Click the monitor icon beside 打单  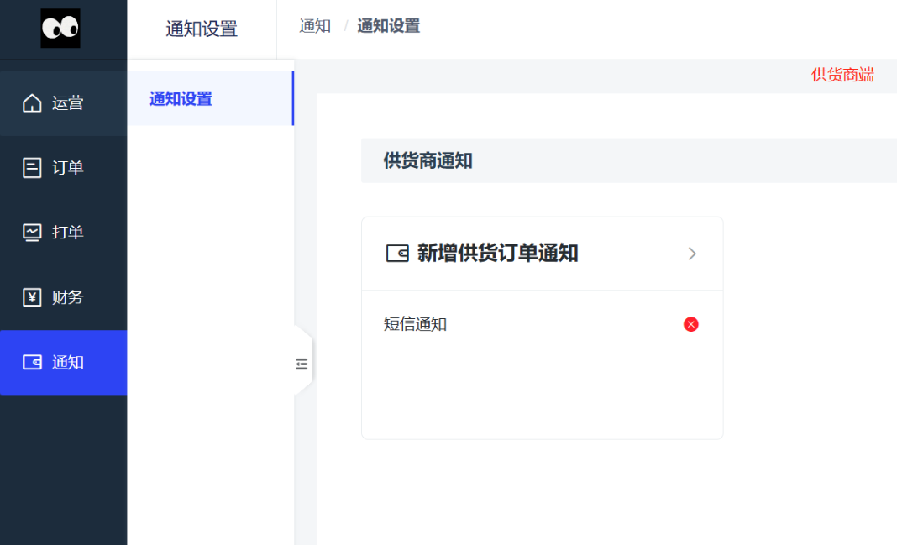click(x=32, y=233)
